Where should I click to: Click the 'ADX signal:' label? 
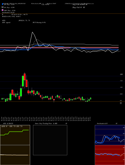6,22
